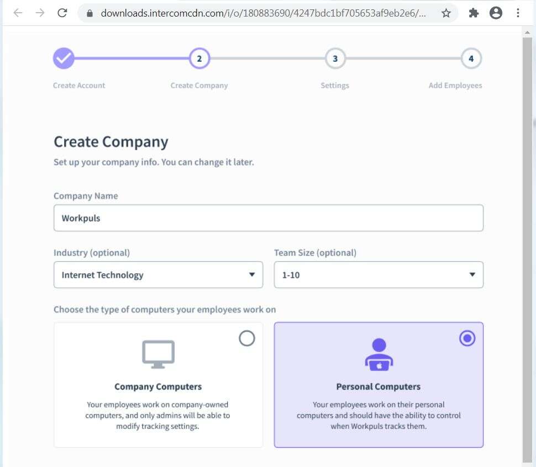
Task: Click the browser back arrow
Action: click(x=18, y=13)
